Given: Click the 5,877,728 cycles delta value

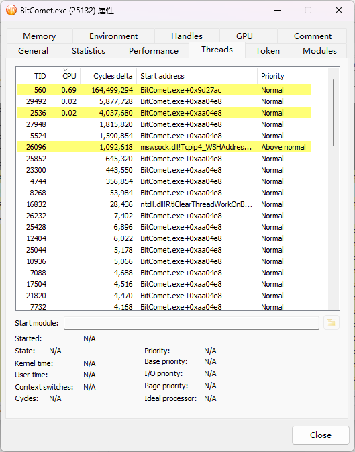Looking at the screenshot, I should 116,101.
